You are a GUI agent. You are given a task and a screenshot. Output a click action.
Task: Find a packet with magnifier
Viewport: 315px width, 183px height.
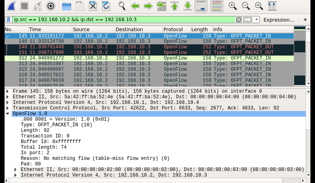pyautogui.click(x=122, y=6)
